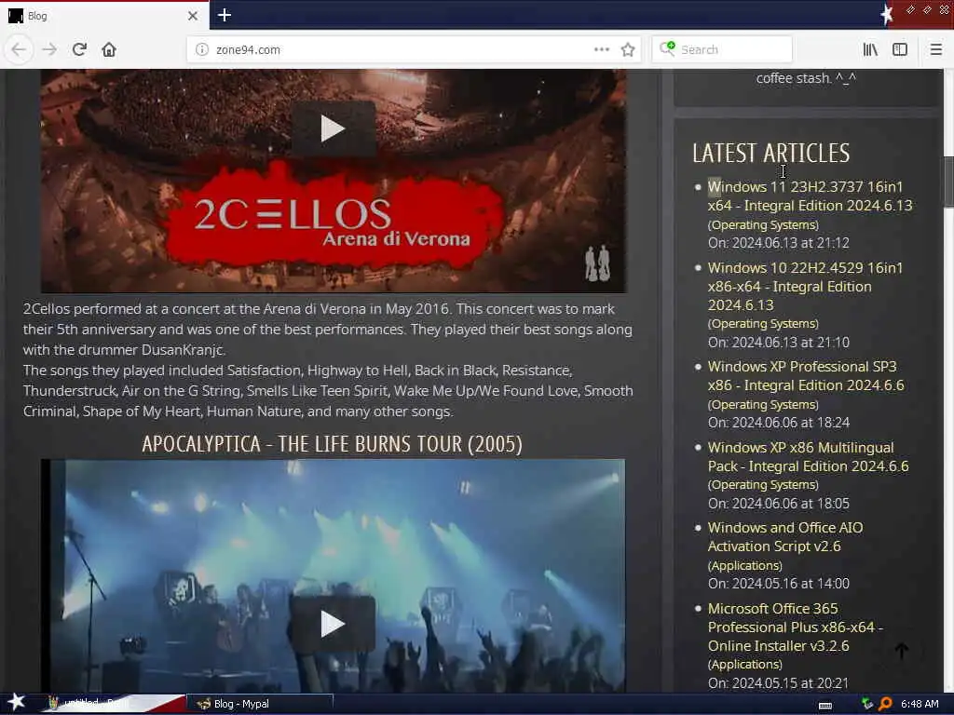Show site information for zone94.com
The width and height of the screenshot is (954, 715).
pos(201,49)
